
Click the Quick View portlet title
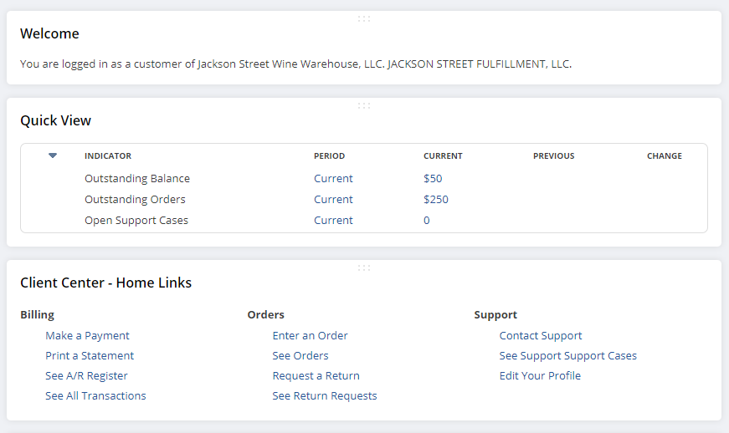click(55, 120)
